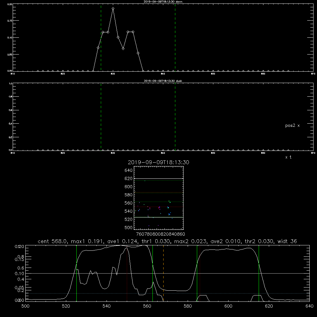Click the left green dashed line in the dusk plot
The width and height of the screenshot is (317, 317).
pyautogui.click(x=101, y=117)
